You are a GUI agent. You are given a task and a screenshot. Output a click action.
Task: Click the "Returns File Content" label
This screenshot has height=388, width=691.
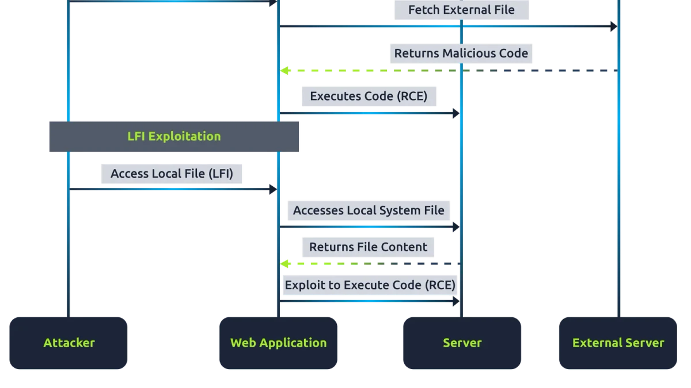pos(369,247)
